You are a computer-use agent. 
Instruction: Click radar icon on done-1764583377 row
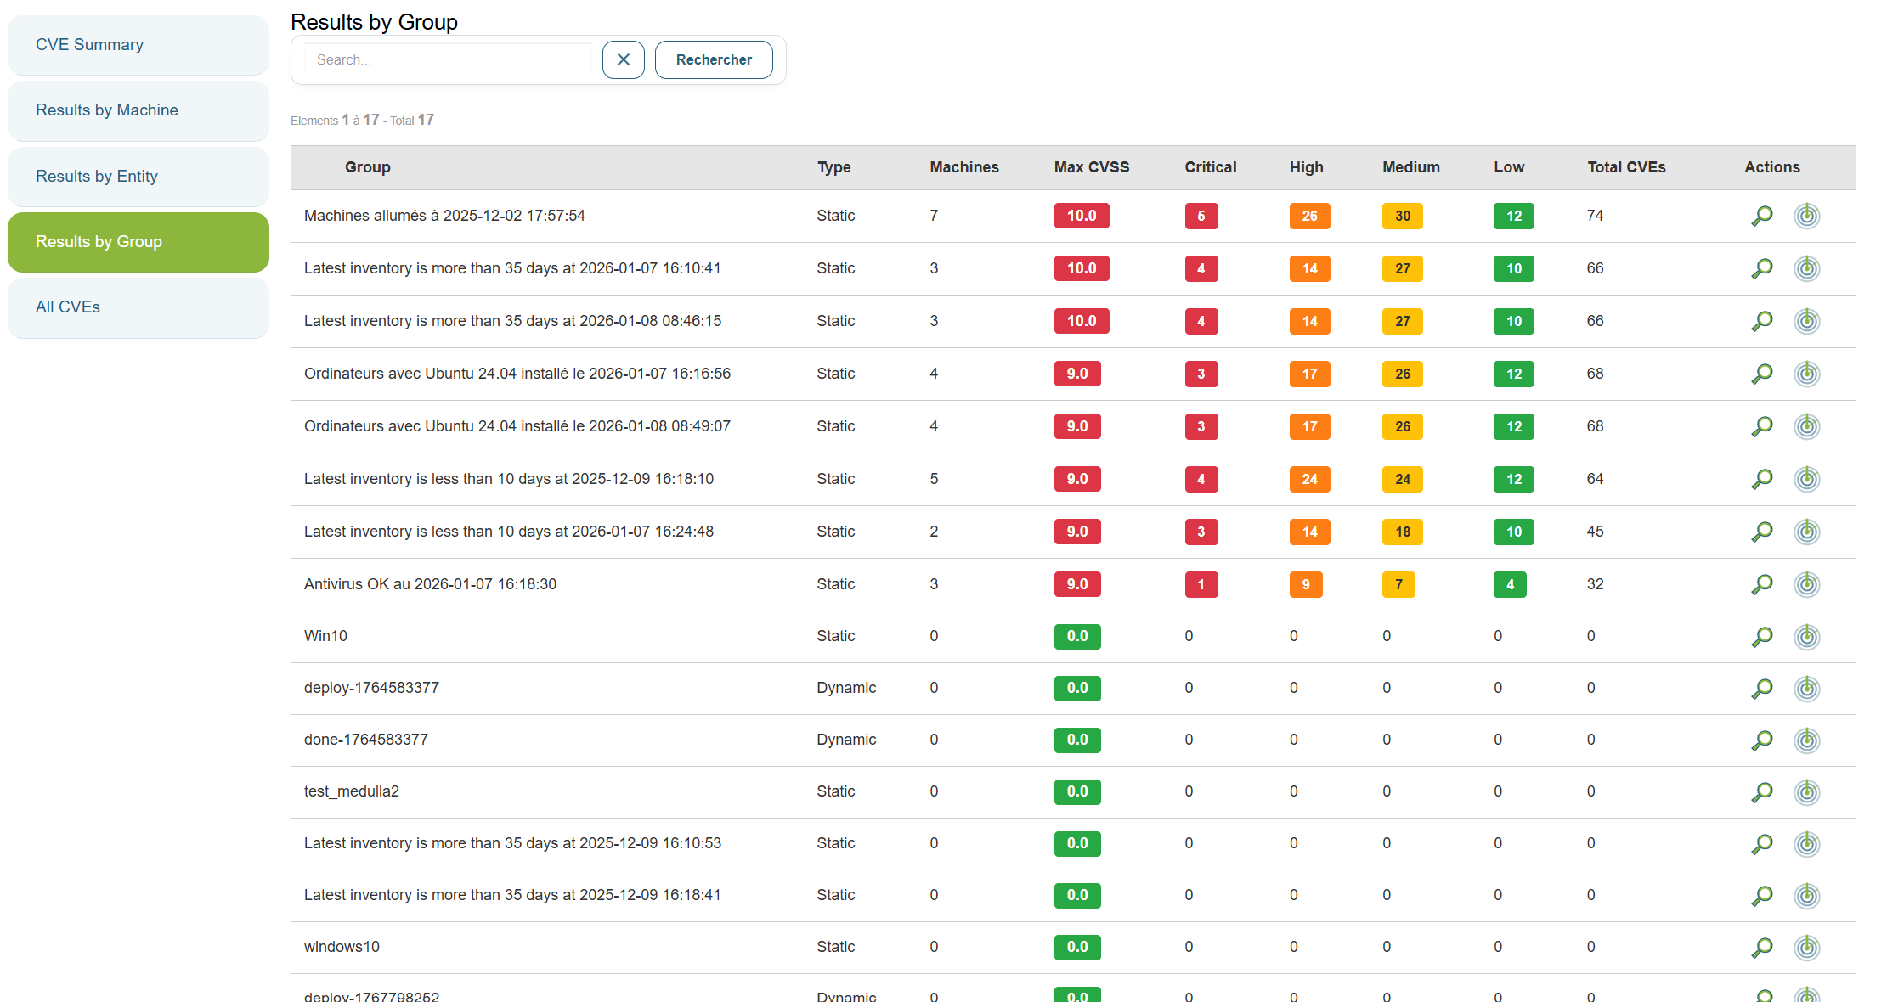click(x=1806, y=740)
